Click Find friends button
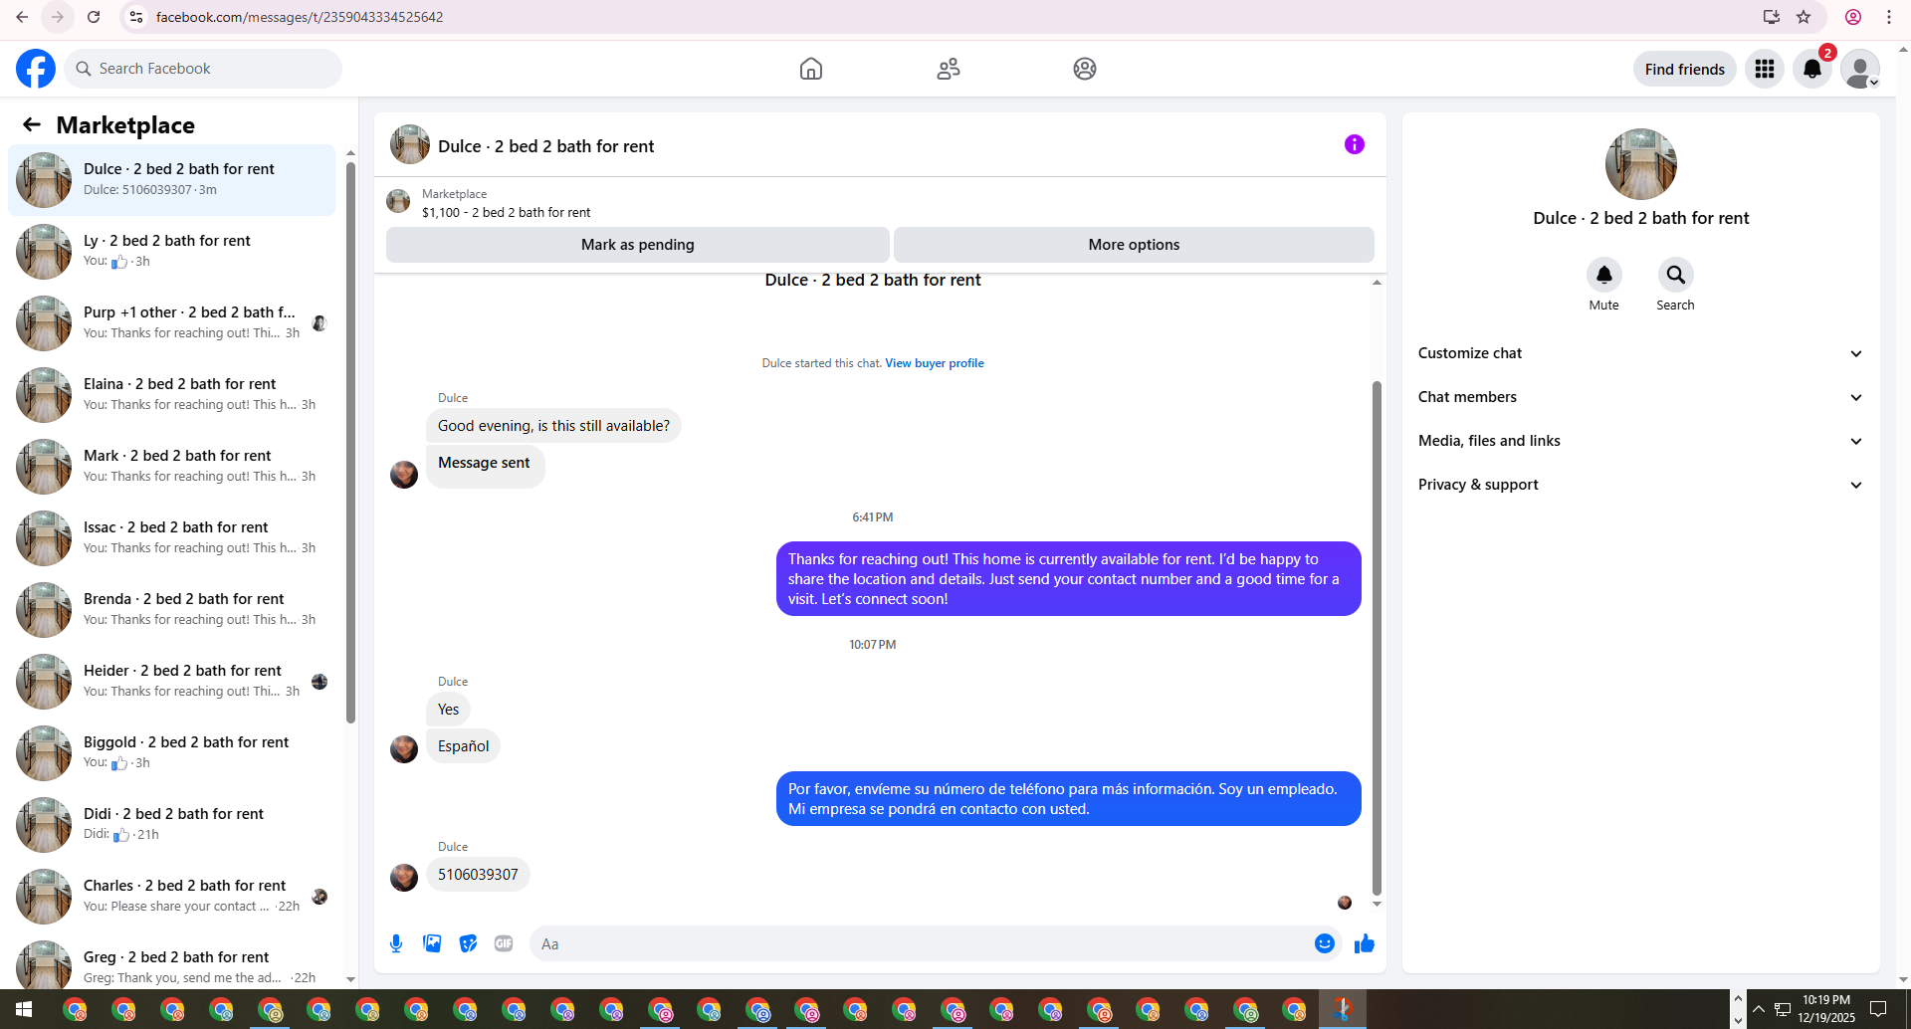Screen dimensions: 1911x1029 pos(1684,69)
